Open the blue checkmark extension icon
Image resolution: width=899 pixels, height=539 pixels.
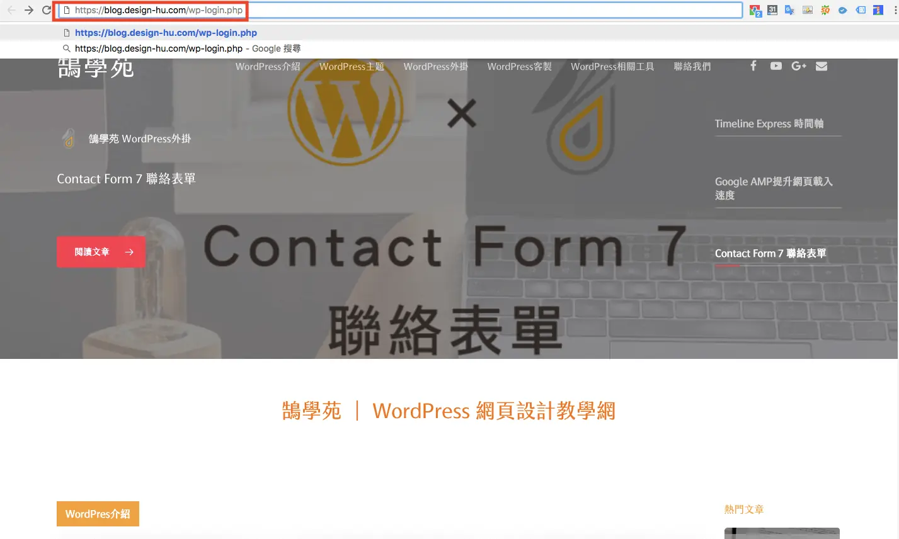pos(842,10)
